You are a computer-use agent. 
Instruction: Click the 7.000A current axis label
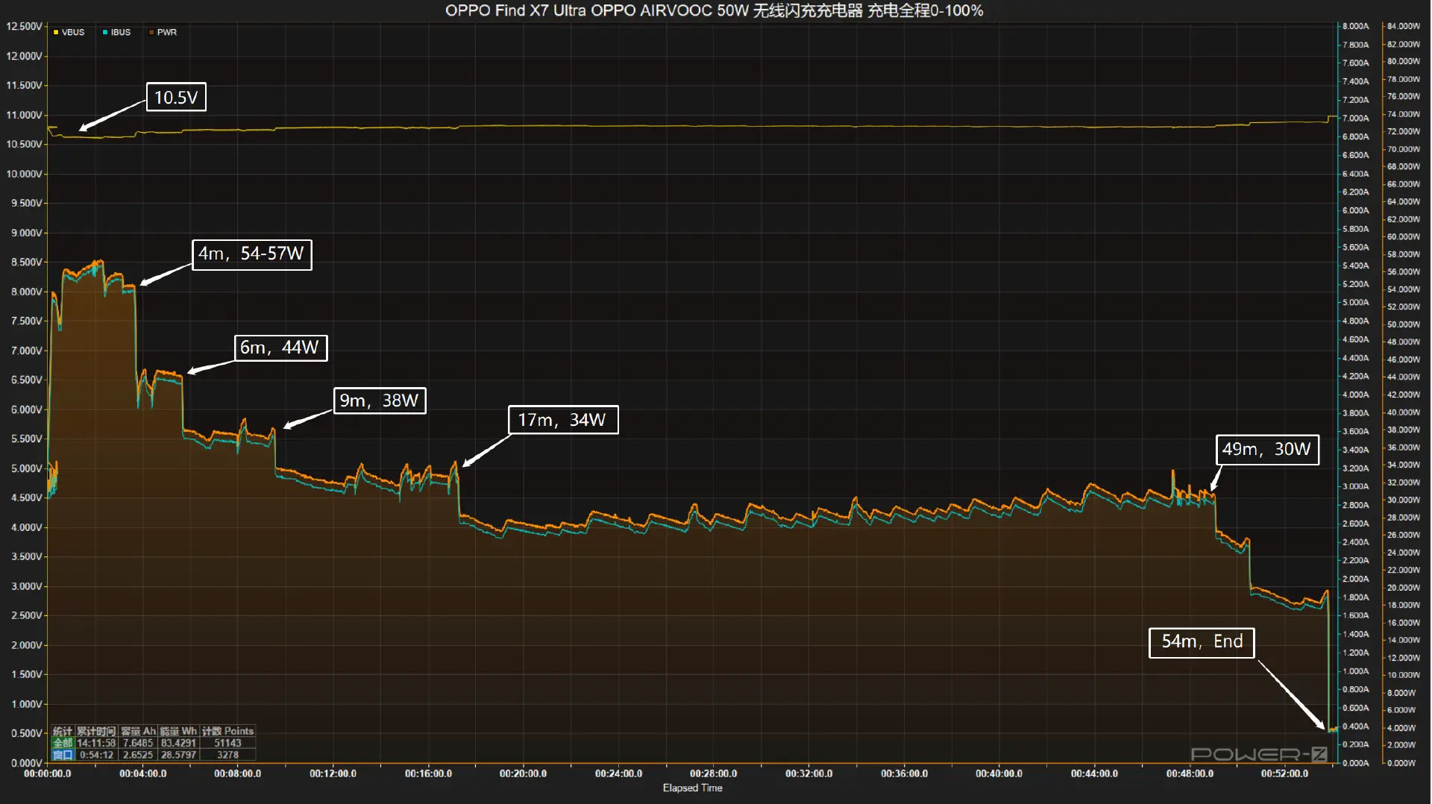[x=1356, y=118]
